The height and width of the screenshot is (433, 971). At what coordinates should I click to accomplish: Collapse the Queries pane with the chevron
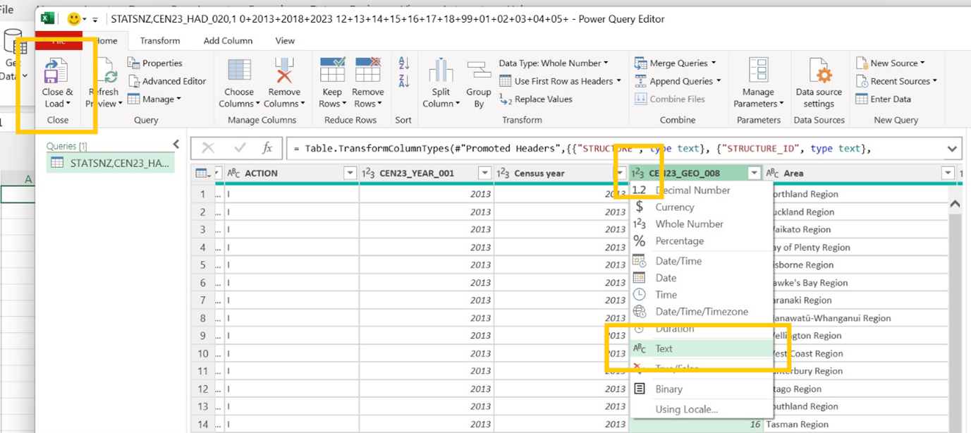coord(176,145)
